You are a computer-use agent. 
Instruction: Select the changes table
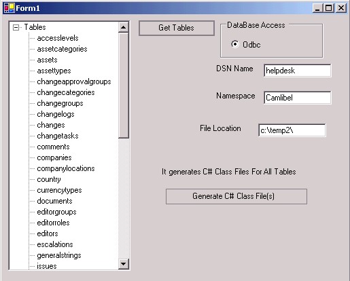click(x=51, y=125)
